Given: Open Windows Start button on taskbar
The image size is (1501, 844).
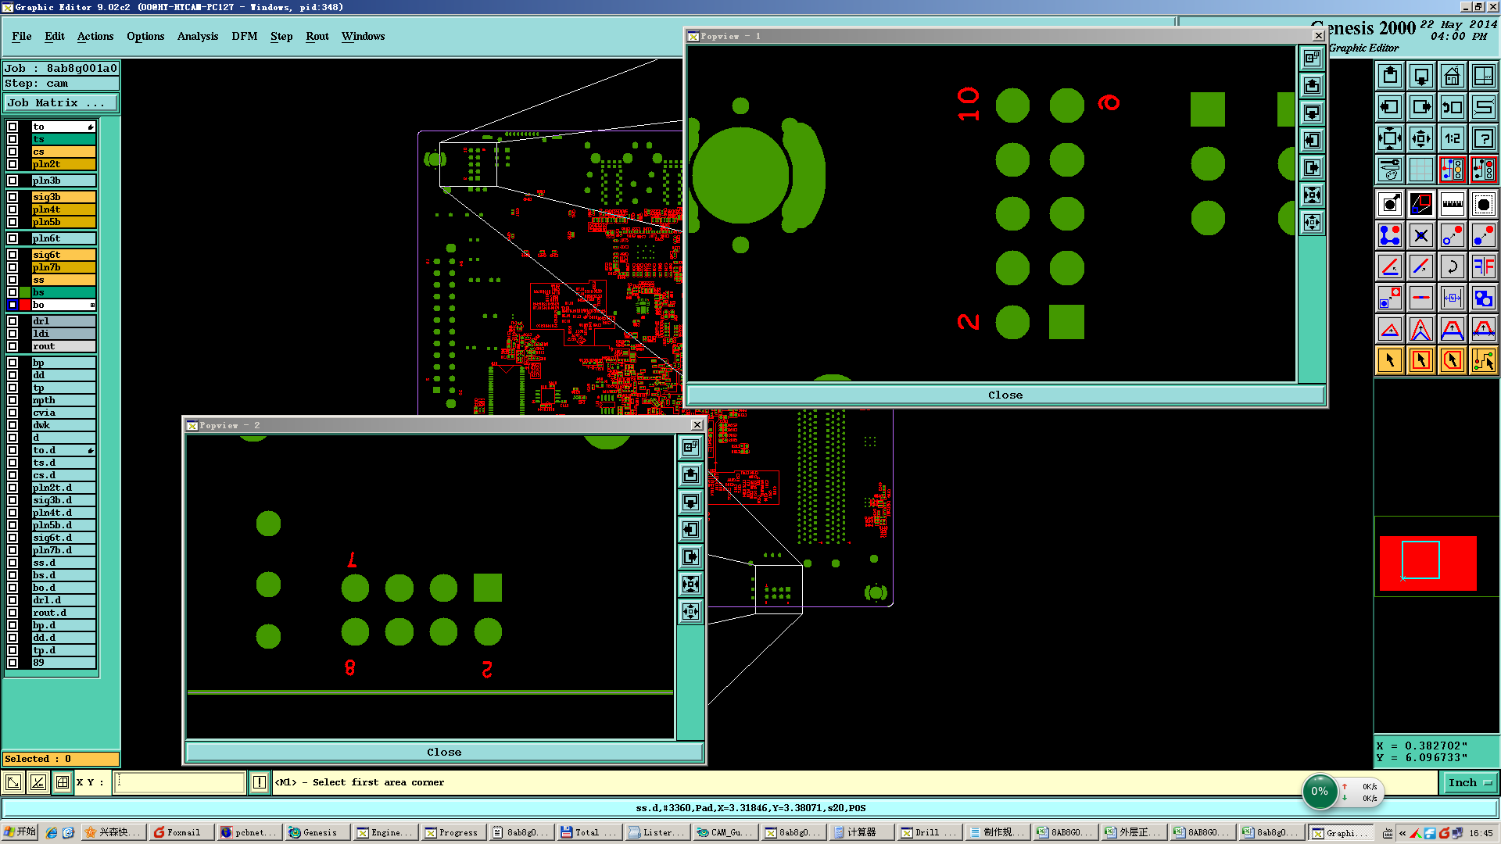Looking at the screenshot, I should click(20, 832).
